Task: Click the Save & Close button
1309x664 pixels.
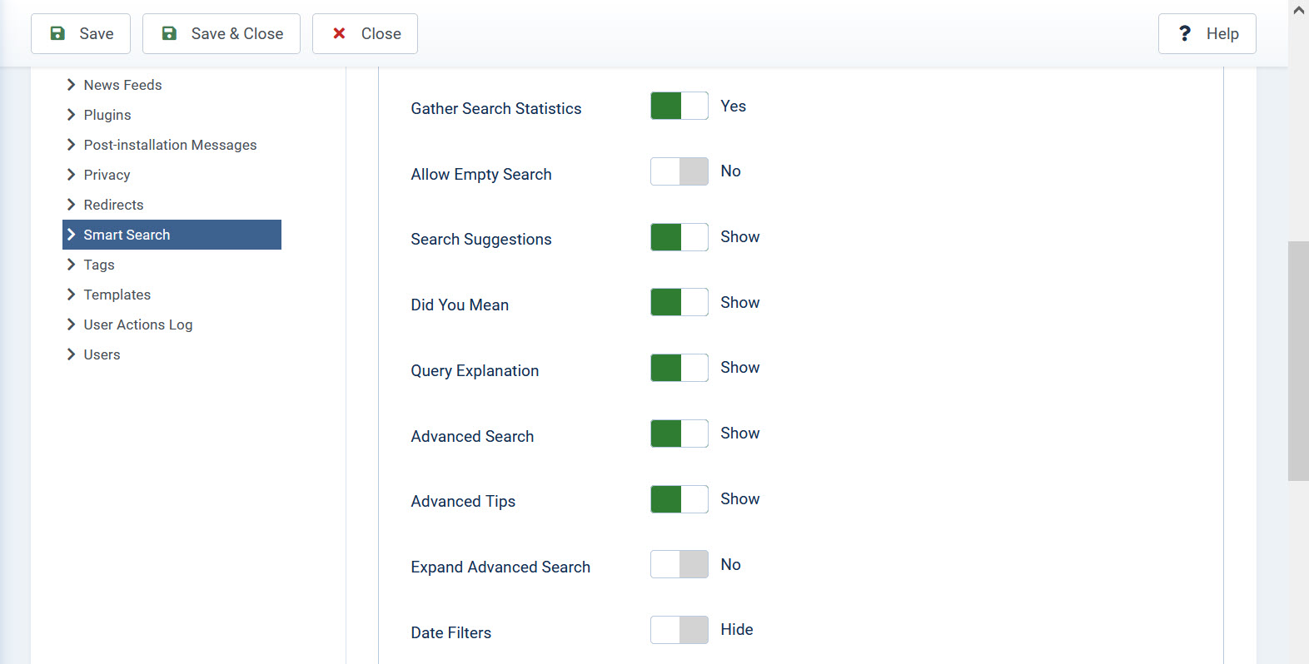Action: (221, 33)
